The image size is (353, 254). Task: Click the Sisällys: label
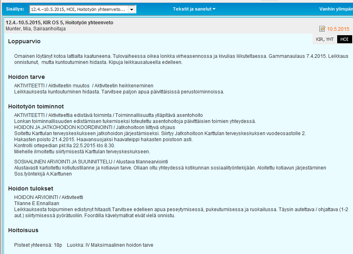(x=15, y=9)
